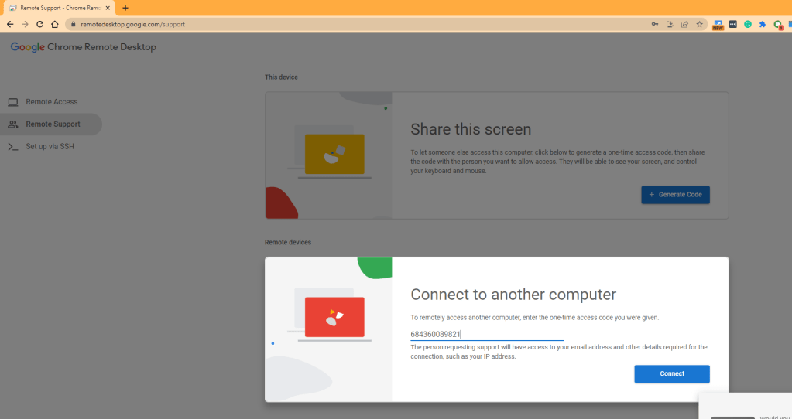Open a new browser tab

[125, 8]
